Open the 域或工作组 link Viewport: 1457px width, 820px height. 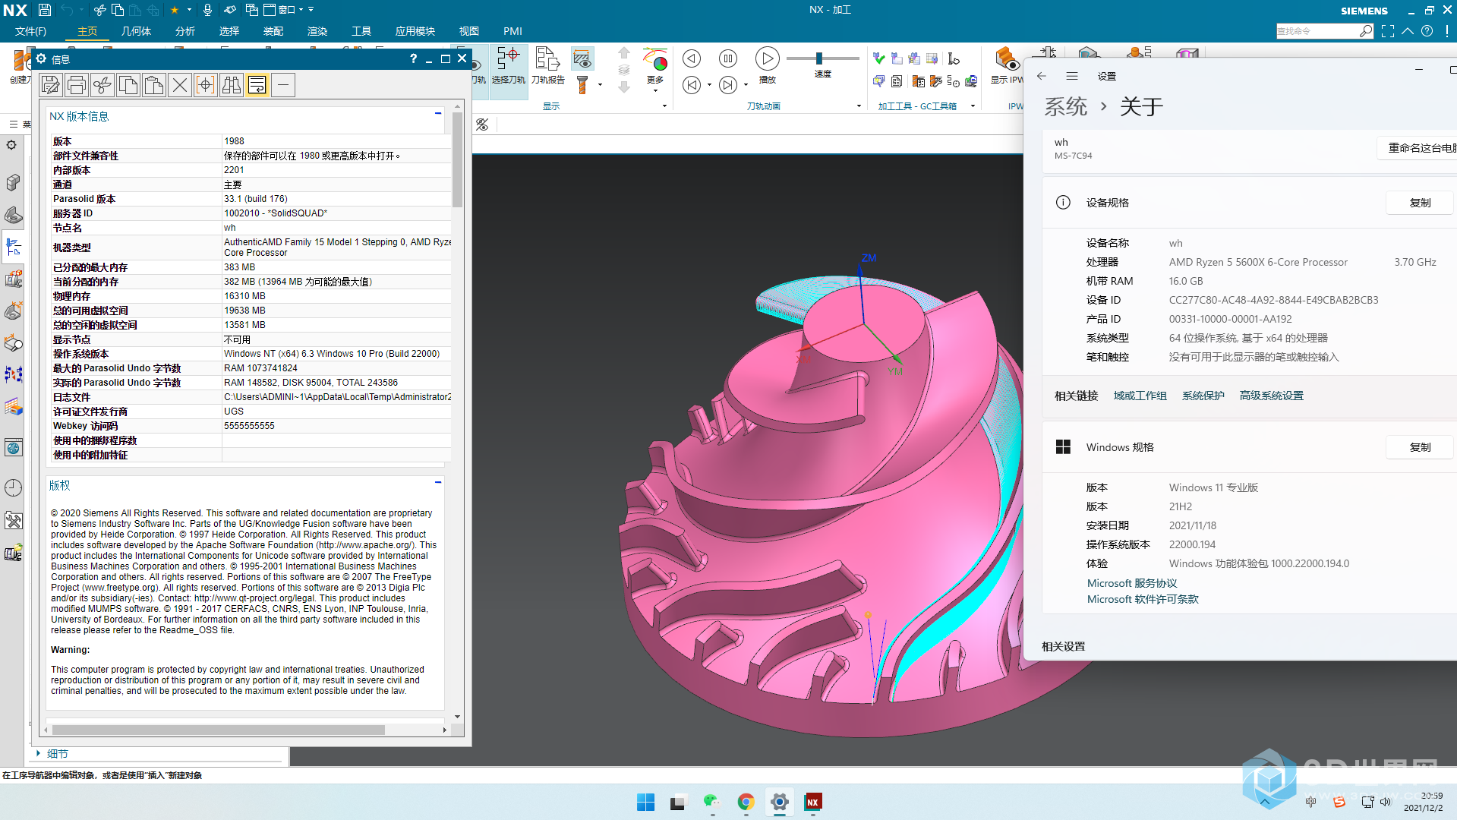pos(1140,396)
